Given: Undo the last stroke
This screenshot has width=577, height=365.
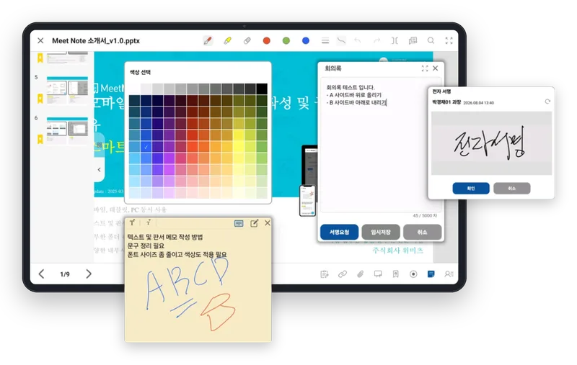Looking at the screenshot, I should [357, 40].
